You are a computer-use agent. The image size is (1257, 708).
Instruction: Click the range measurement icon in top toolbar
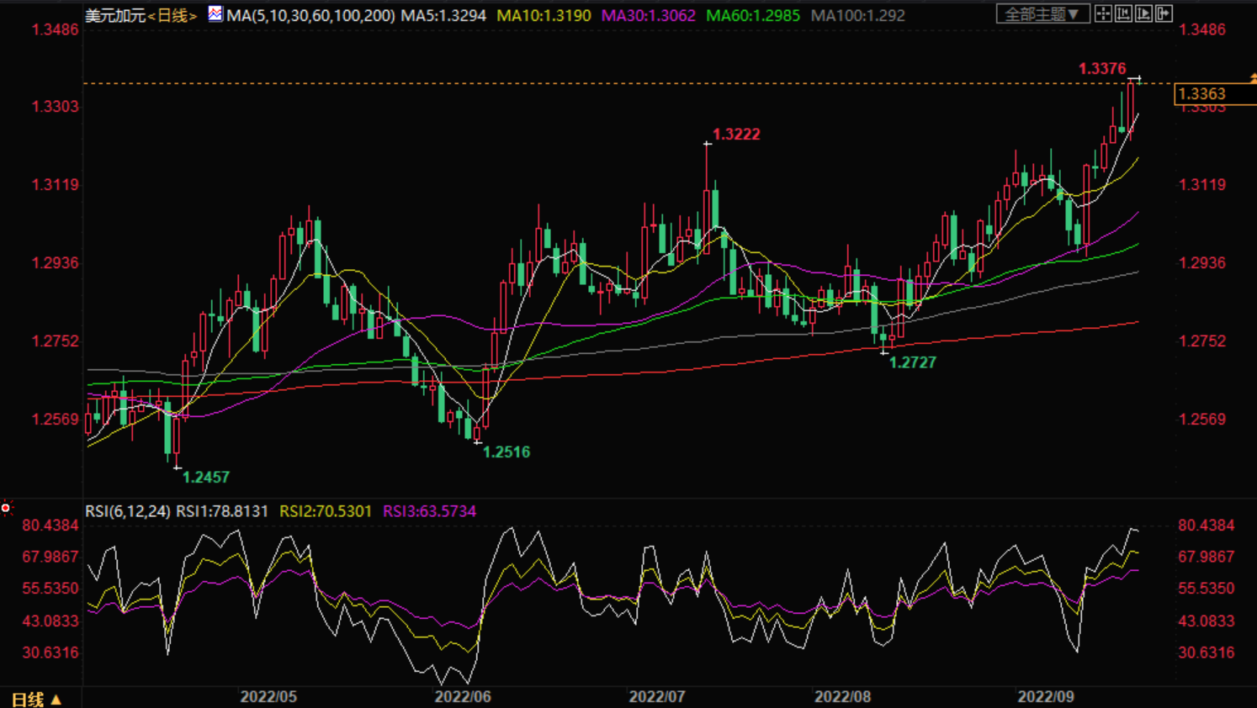click(x=1123, y=13)
